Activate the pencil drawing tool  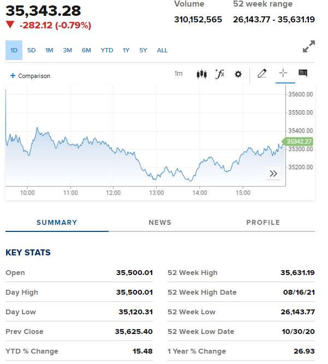[x=262, y=74]
